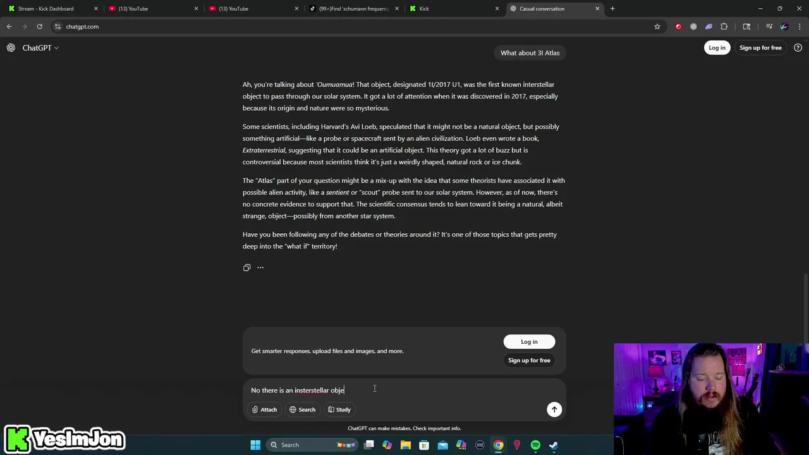Open the Chrome three-dot menu
This screenshot has width=809, height=455.
(800, 27)
